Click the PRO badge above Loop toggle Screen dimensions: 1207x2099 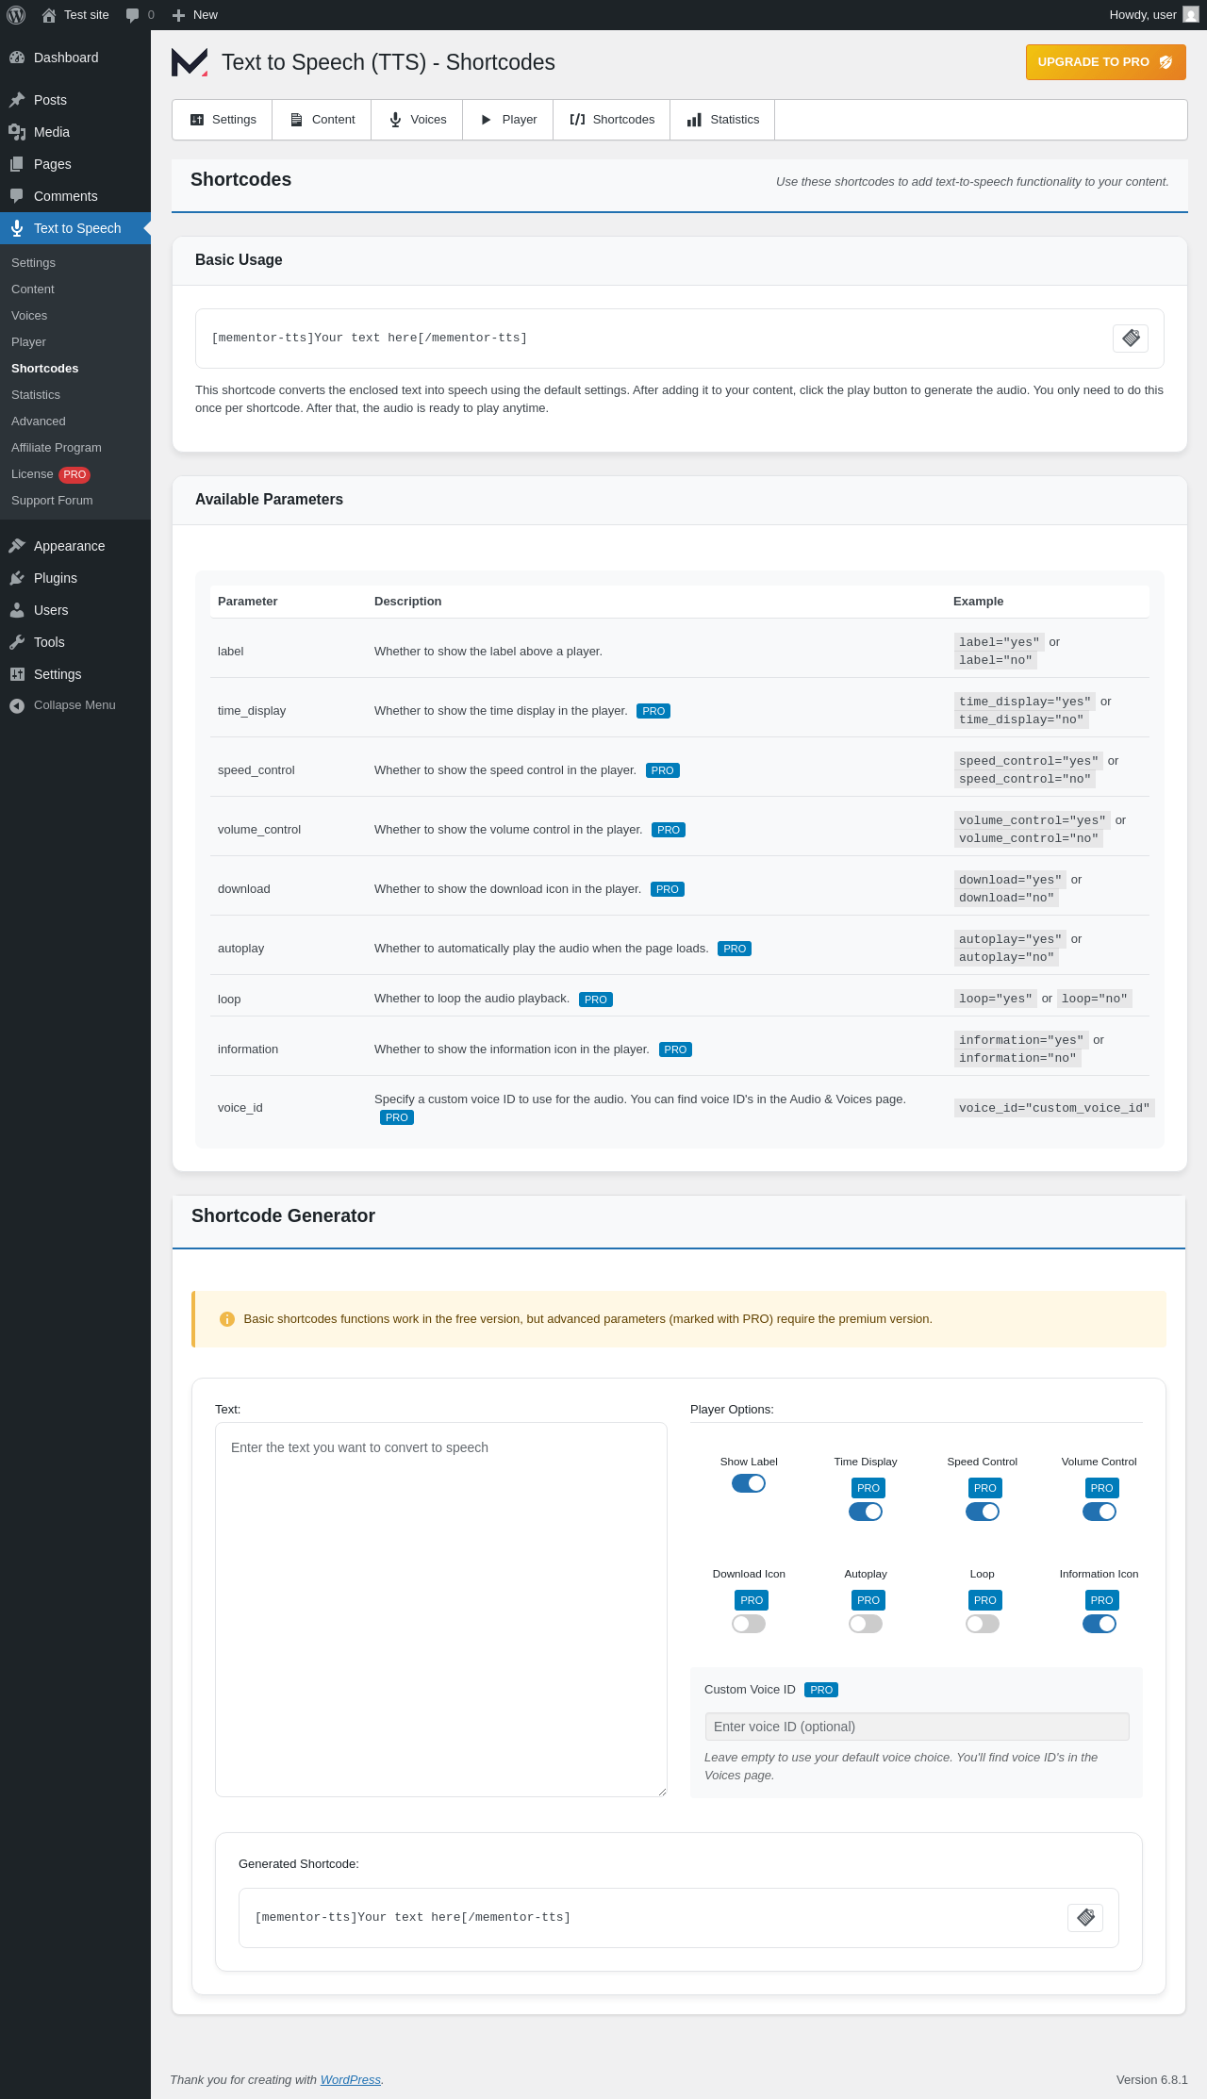pos(985,1600)
